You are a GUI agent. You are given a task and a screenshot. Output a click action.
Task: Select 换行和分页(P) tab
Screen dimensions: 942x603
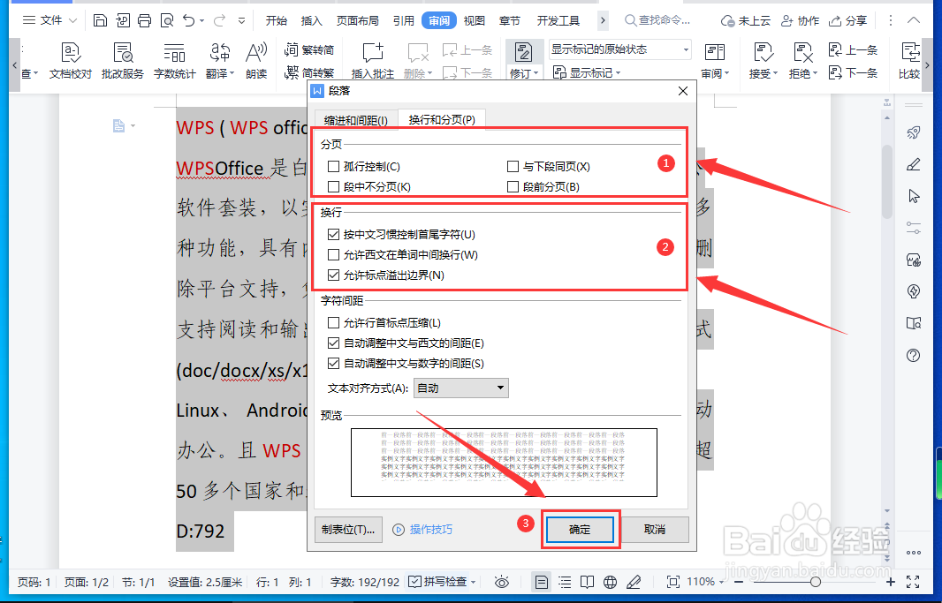point(442,119)
